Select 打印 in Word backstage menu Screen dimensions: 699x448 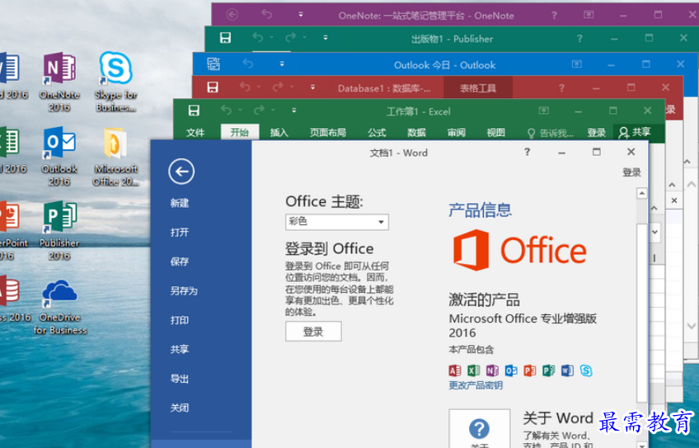[x=180, y=320]
